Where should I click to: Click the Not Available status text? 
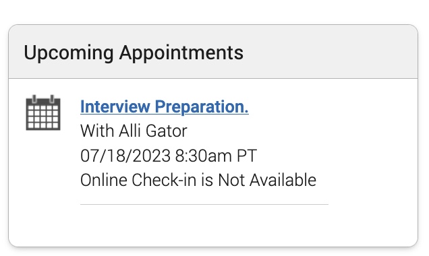pyautogui.click(x=267, y=181)
